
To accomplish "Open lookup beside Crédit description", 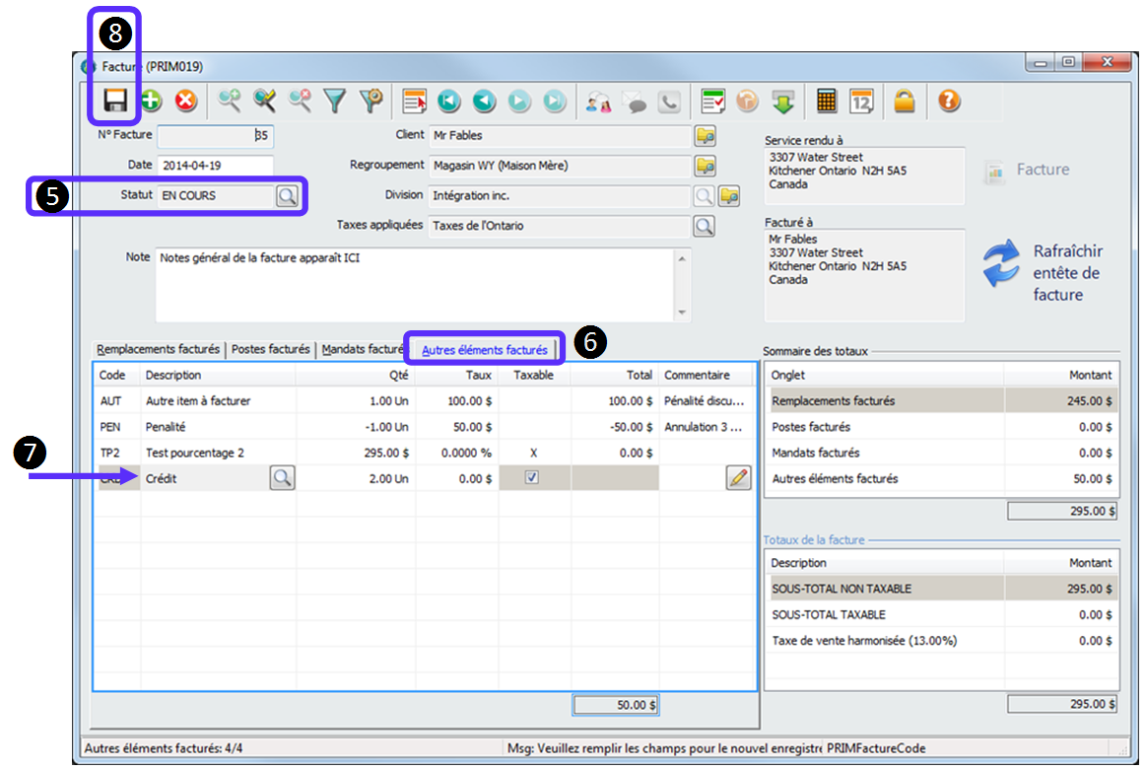I will point(282,478).
